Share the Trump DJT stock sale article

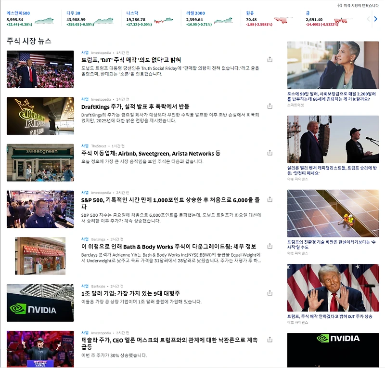click(x=269, y=60)
